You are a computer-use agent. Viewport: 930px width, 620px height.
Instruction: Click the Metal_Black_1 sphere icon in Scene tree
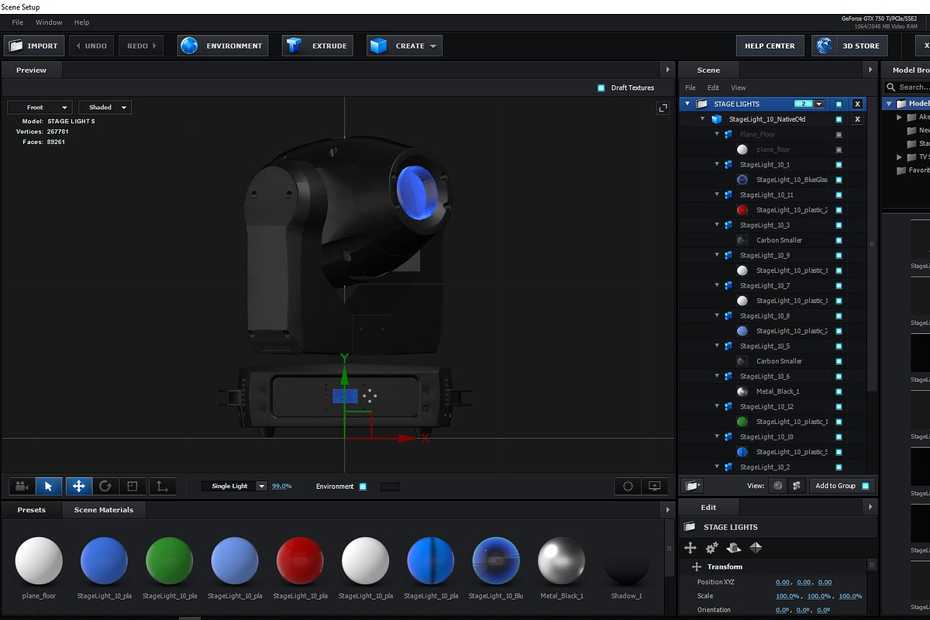(742, 391)
